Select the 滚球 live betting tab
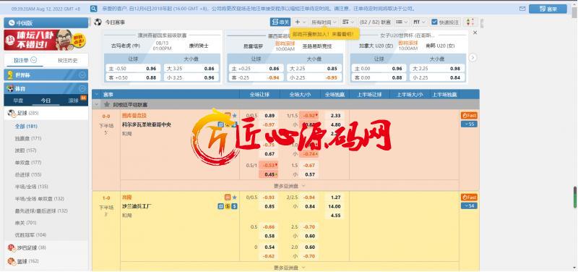 coord(74,101)
